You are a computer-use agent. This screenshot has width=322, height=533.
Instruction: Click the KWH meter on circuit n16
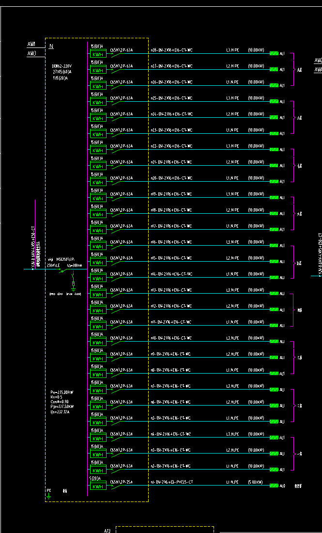point(98,246)
